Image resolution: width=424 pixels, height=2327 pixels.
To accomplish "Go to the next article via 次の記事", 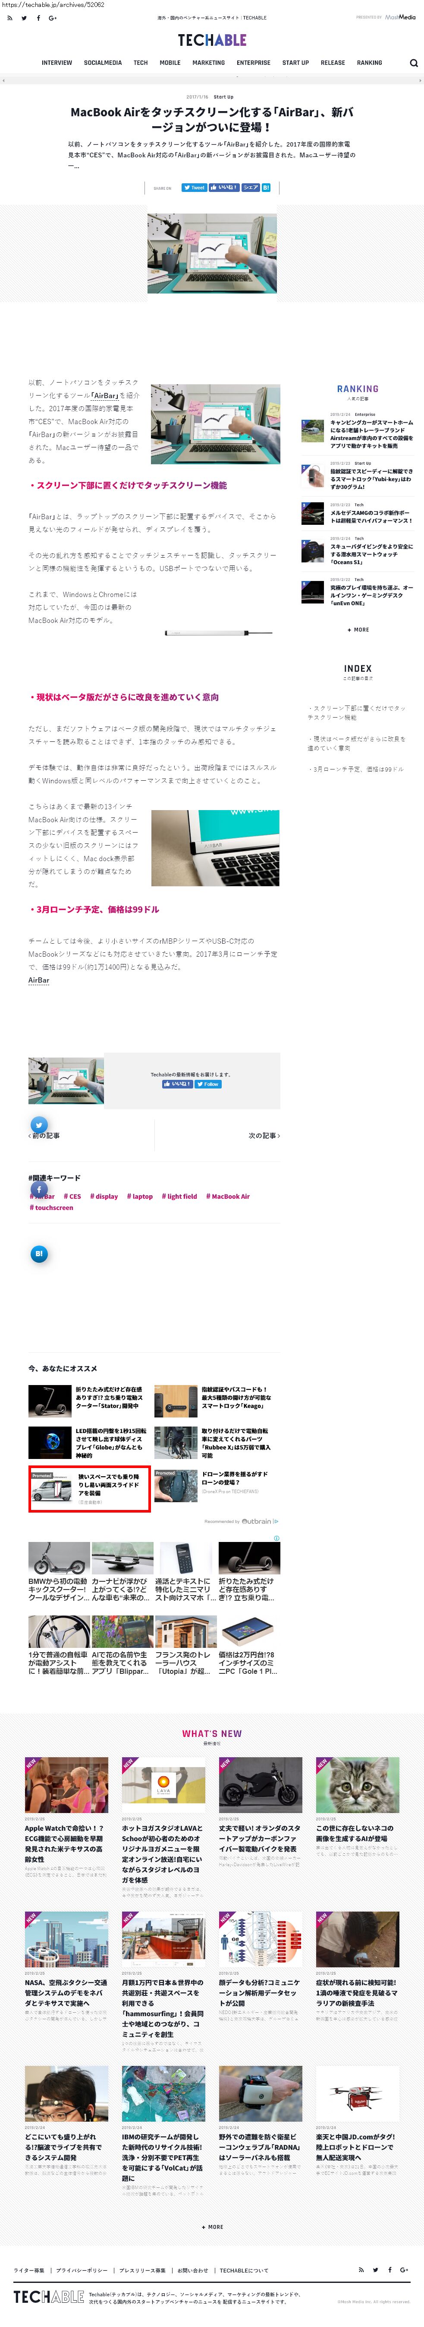I will click(x=264, y=1136).
